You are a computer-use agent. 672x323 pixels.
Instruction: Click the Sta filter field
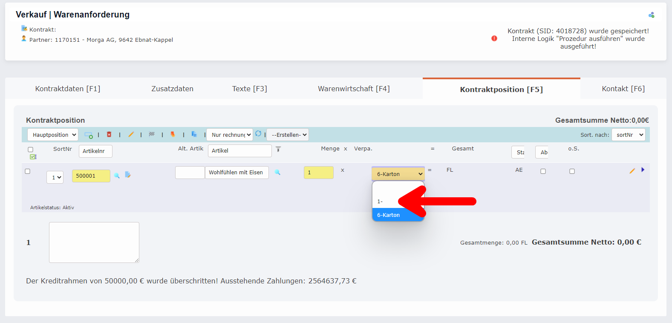[518, 152]
